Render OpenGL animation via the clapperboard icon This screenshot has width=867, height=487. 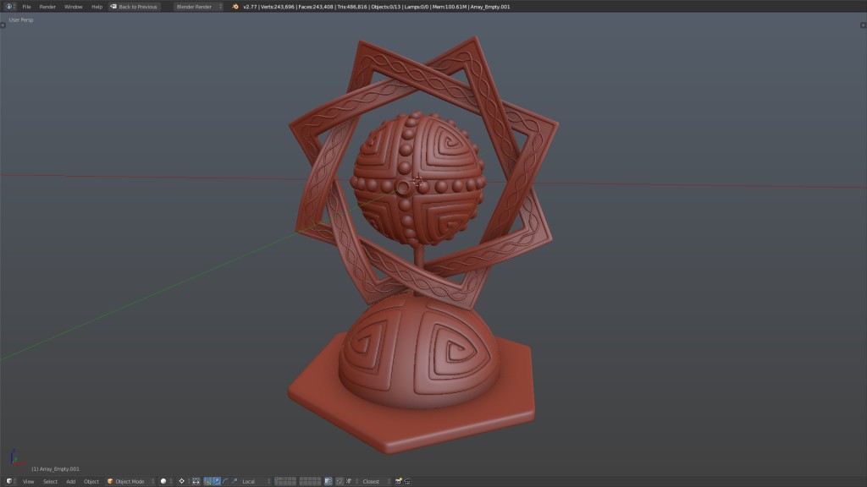pyautogui.click(x=408, y=480)
